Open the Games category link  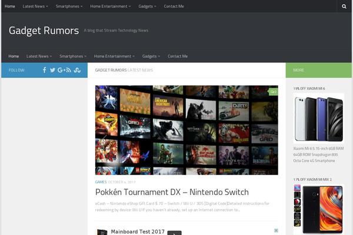101,182
